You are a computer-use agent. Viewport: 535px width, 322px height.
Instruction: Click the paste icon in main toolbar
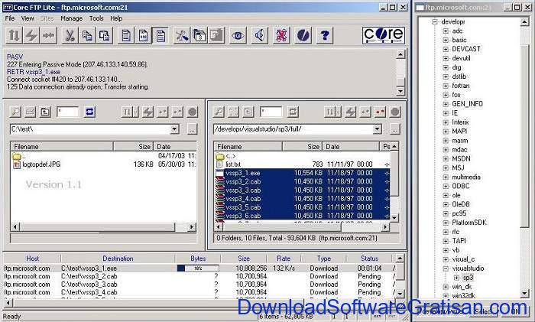104,35
